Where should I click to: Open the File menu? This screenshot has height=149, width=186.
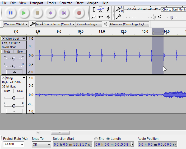tap(4, 3)
